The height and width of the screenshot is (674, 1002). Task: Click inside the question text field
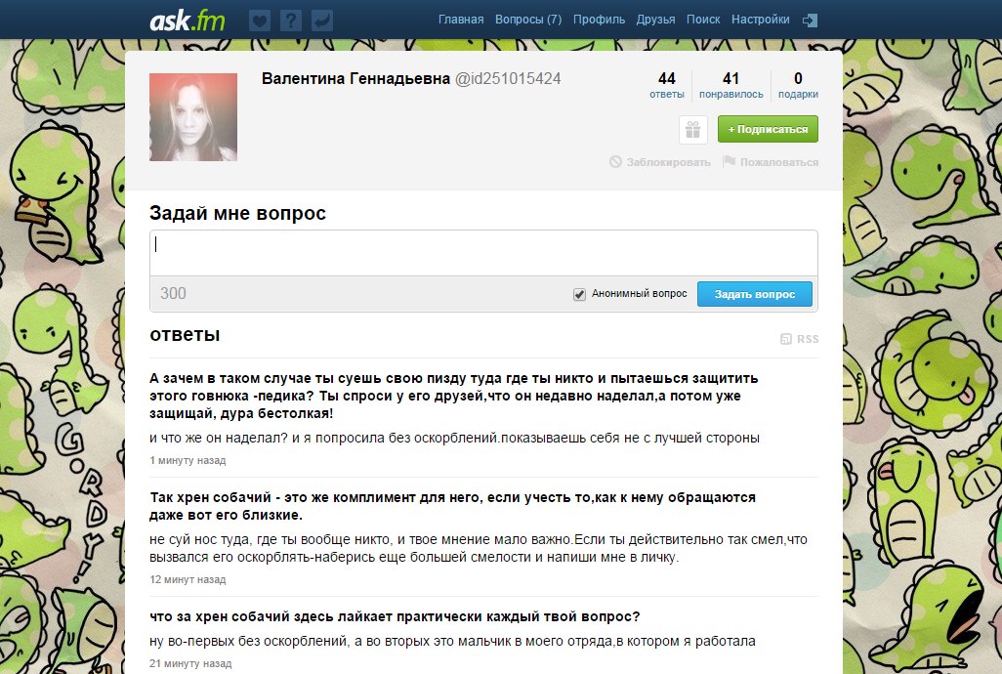[483, 253]
